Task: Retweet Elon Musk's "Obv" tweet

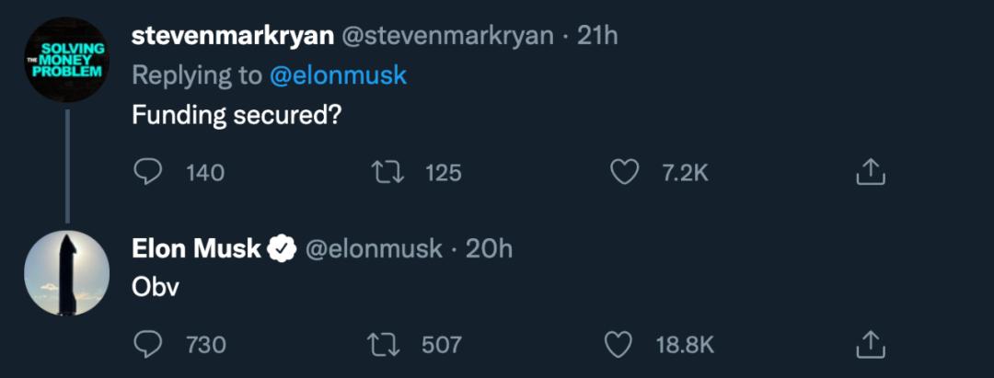Action: point(382,344)
